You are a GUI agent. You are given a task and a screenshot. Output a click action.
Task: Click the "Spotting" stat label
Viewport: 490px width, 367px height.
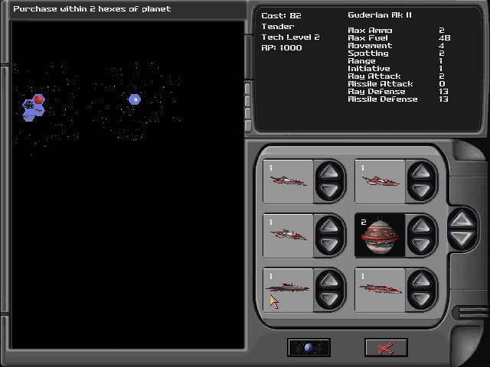pyautogui.click(x=368, y=54)
